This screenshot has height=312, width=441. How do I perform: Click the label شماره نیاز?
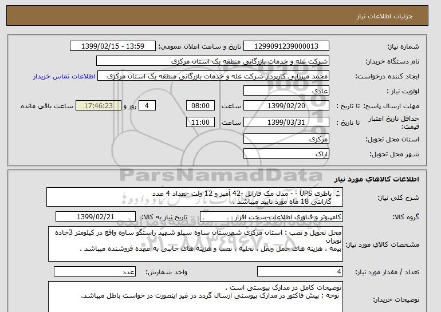tap(403, 47)
